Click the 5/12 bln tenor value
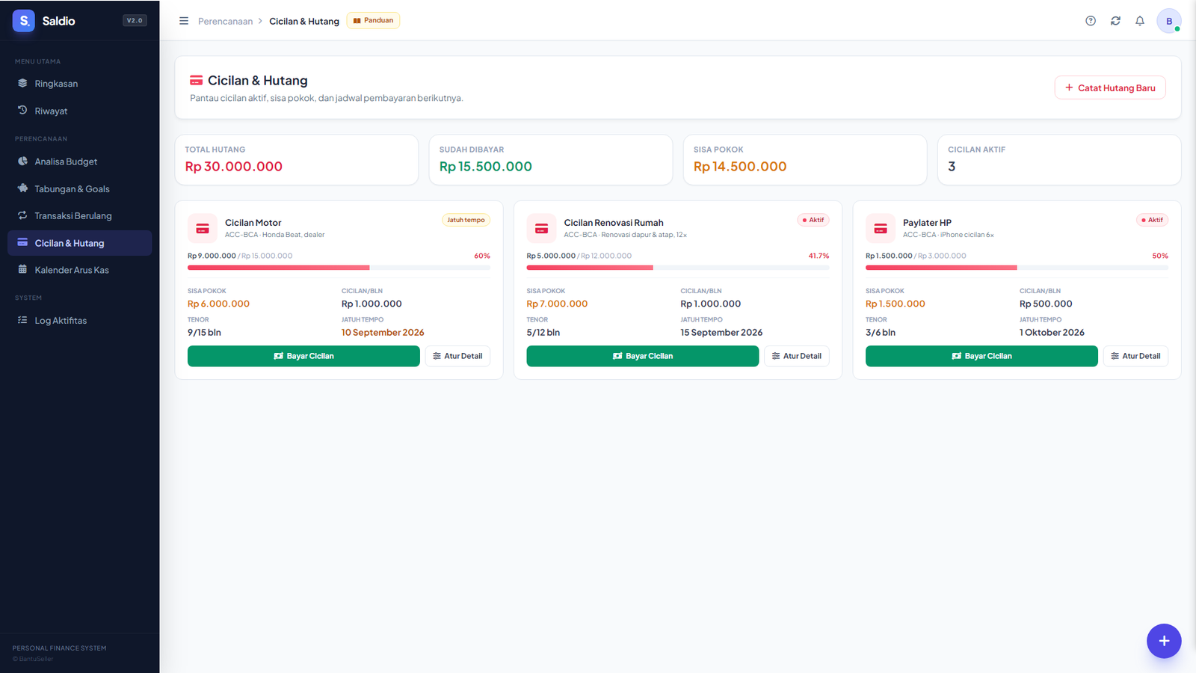Screen dimensions: 1196x673 pos(543,333)
